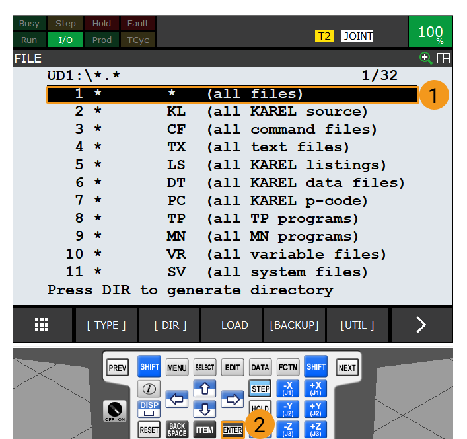Image resolution: width=467 pixels, height=439 pixels.
Task: Click the LOAD softkey
Action: (234, 325)
